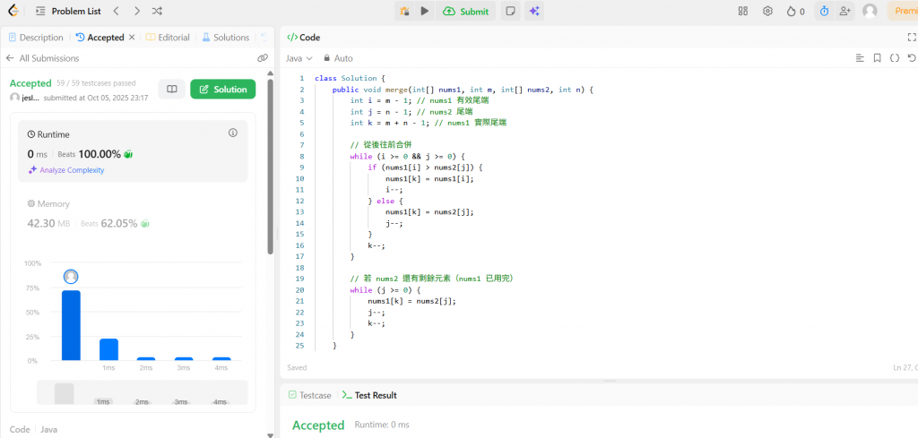This screenshot has height=438, width=918.
Task: Switch to the Testcase tab
Action: 309,395
